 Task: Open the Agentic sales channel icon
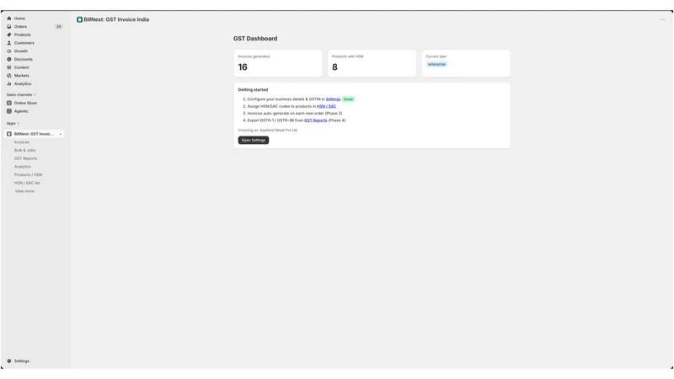coord(9,111)
